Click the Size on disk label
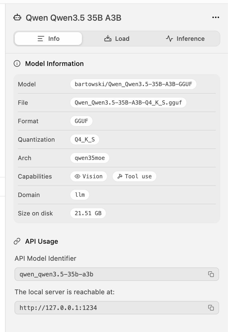Viewport: 228px width, 332px height. [35, 213]
